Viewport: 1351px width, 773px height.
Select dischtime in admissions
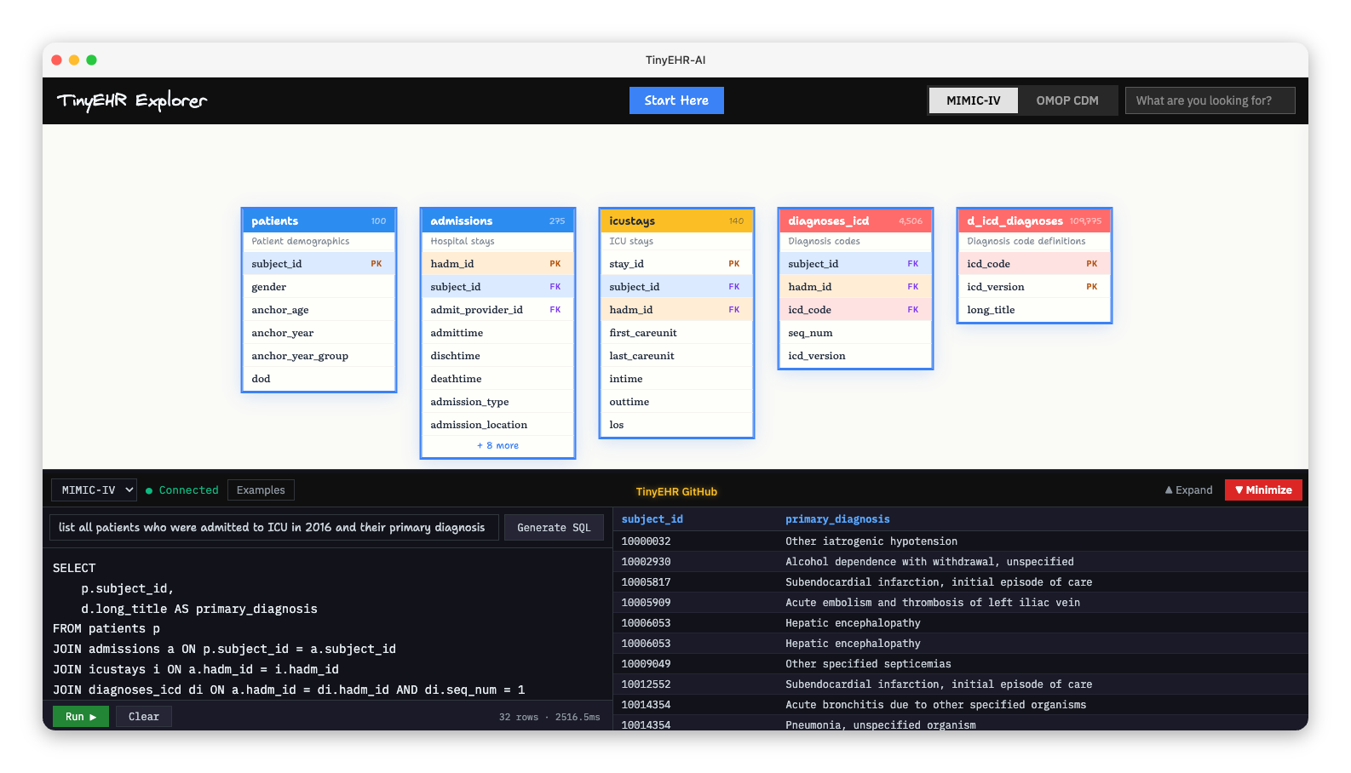tap(497, 356)
